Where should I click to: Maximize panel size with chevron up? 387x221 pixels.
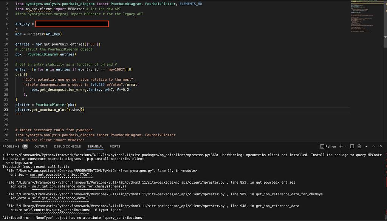374,146
